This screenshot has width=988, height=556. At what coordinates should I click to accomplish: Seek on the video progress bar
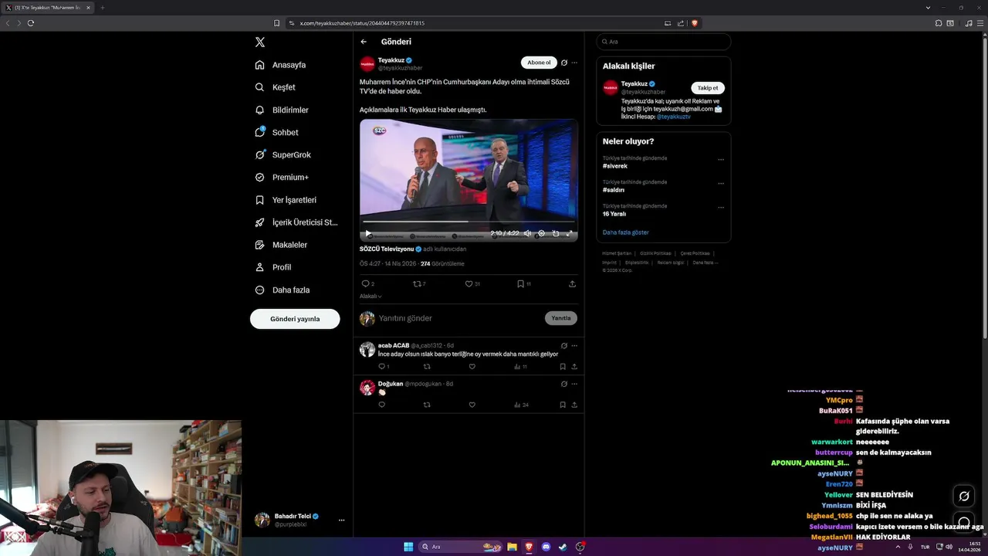point(469,222)
